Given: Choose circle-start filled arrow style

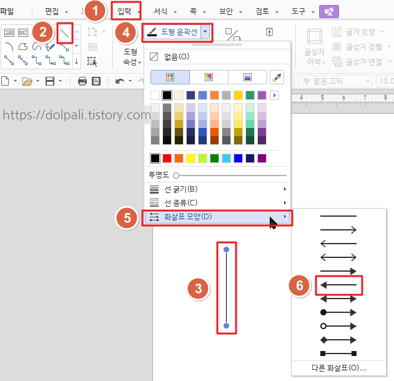Looking at the screenshot, I should [338, 312].
